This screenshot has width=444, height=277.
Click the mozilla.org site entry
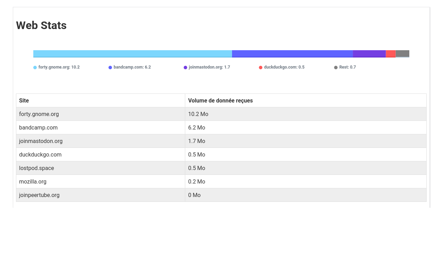coord(33,181)
